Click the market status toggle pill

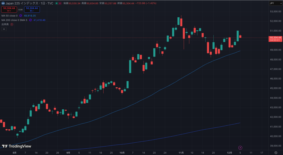[58, 3]
